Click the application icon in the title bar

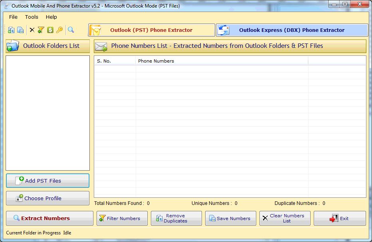coord(7,6)
